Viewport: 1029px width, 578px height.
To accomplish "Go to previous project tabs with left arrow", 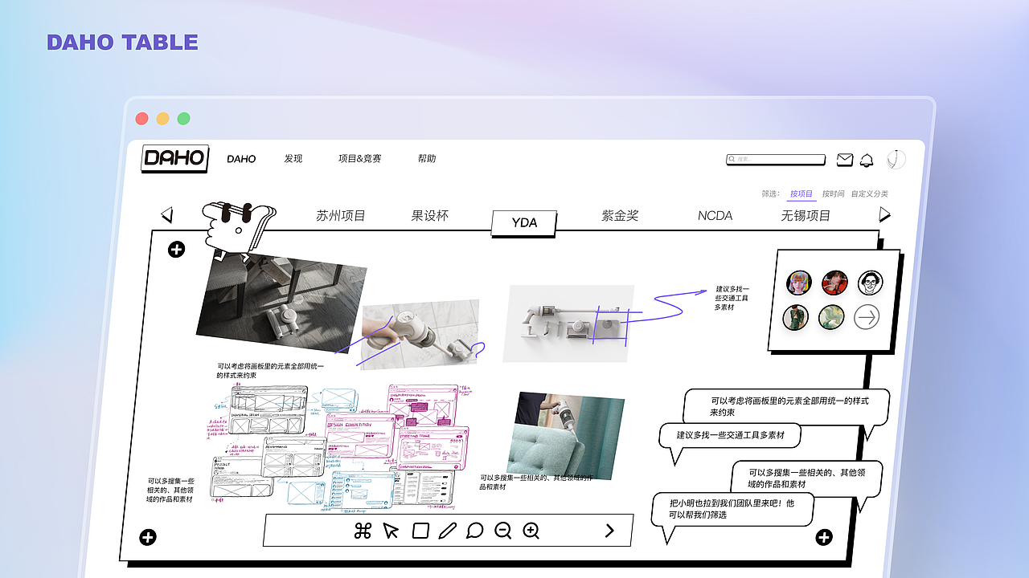I will pos(167,214).
